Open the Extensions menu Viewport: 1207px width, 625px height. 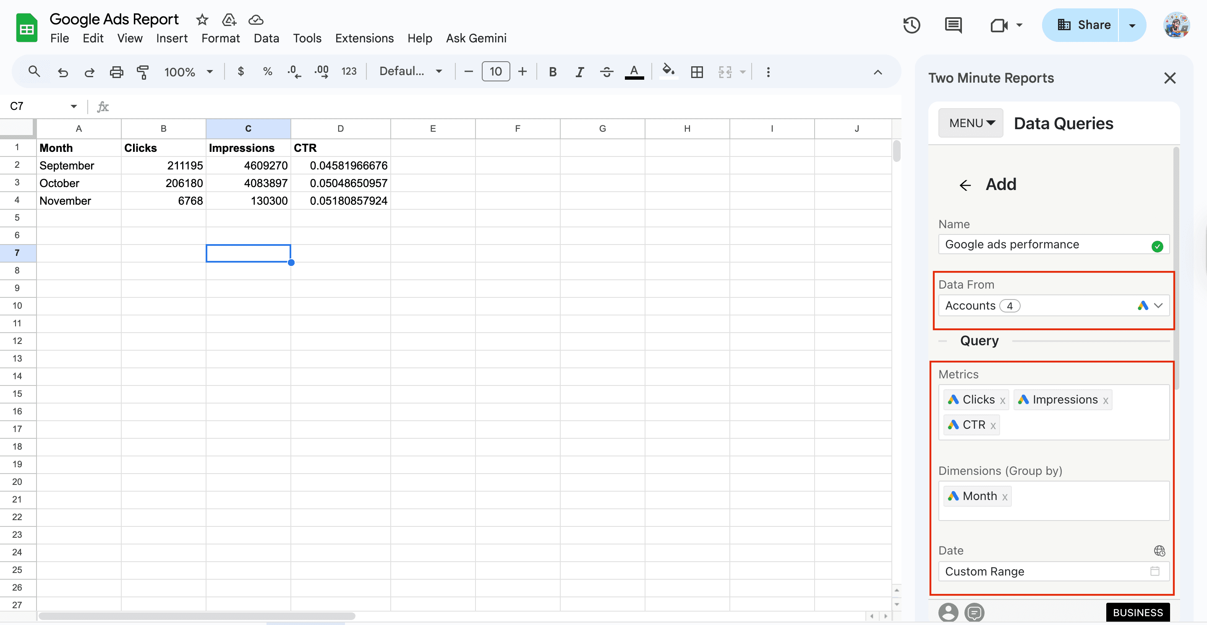coord(364,39)
